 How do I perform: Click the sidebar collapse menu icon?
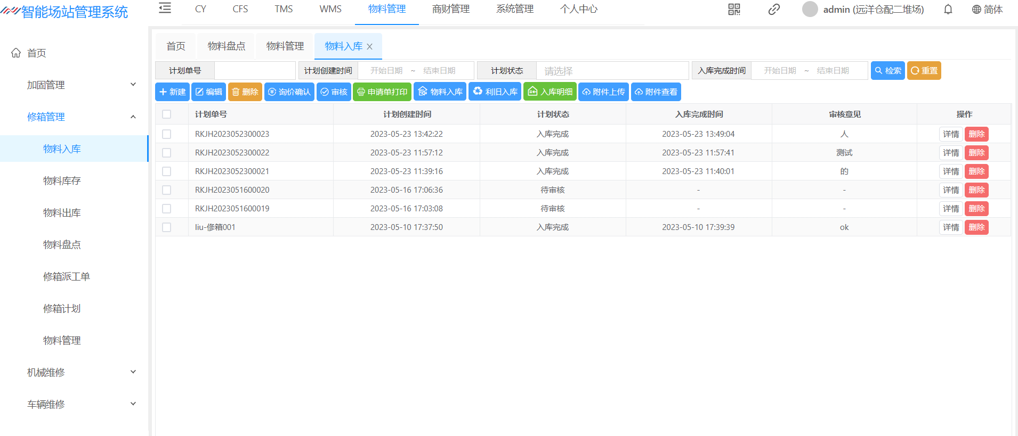[x=165, y=9]
